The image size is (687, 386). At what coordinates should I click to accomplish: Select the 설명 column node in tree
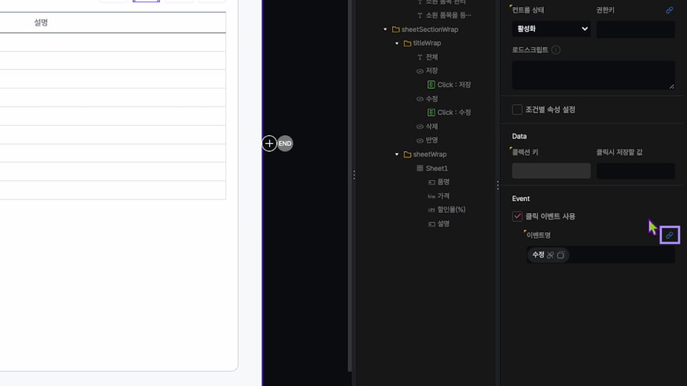pos(443,224)
